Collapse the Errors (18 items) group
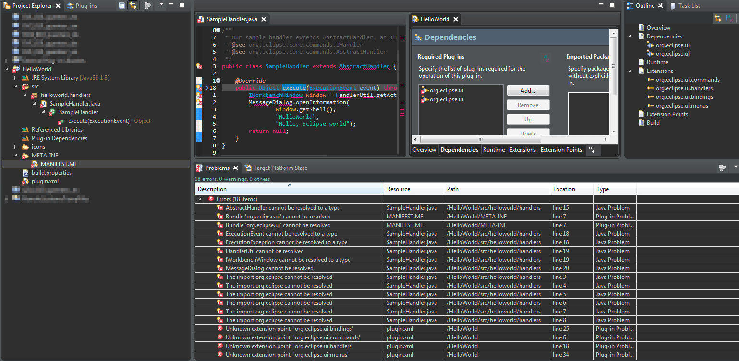739x361 pixels. (200, 199)
